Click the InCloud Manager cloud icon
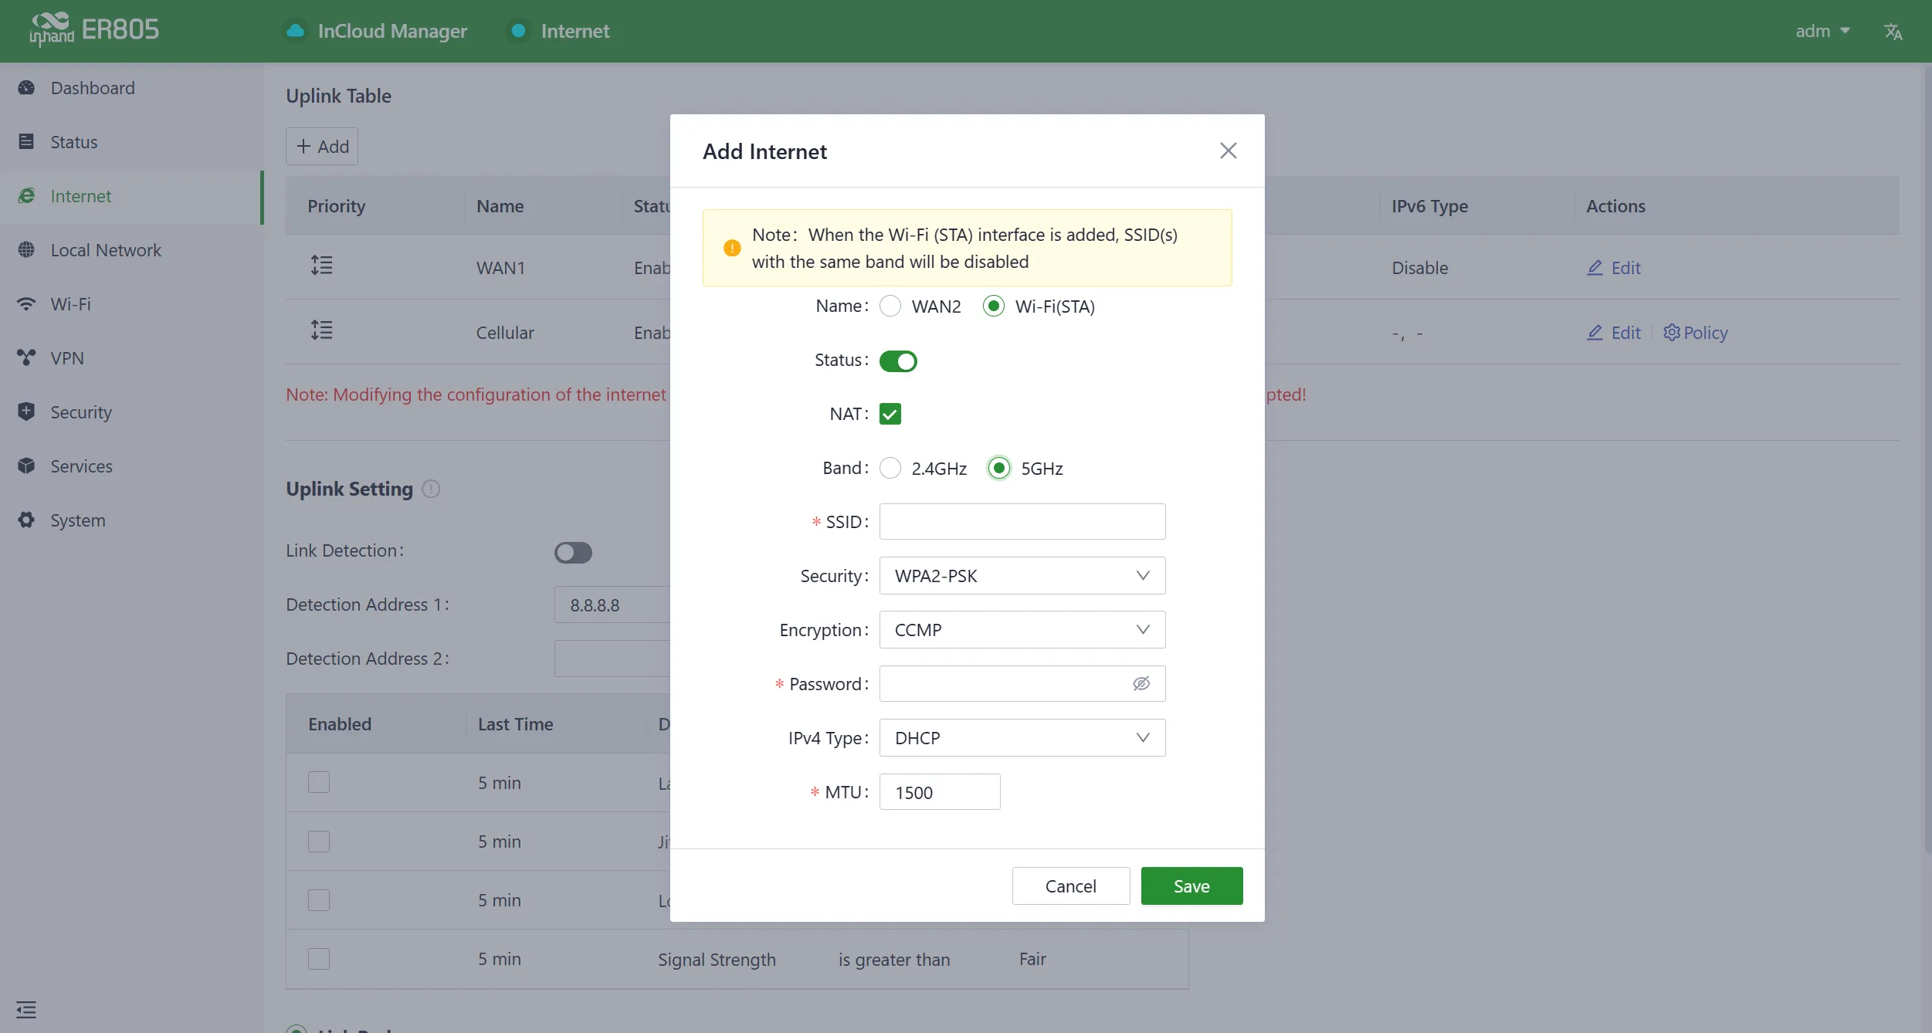This screenshot has width=1932, height=1033. (296, 31)
